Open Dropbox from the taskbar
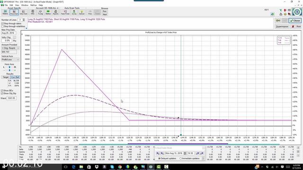This screenshot has width=303, height=170. [97, 167]
